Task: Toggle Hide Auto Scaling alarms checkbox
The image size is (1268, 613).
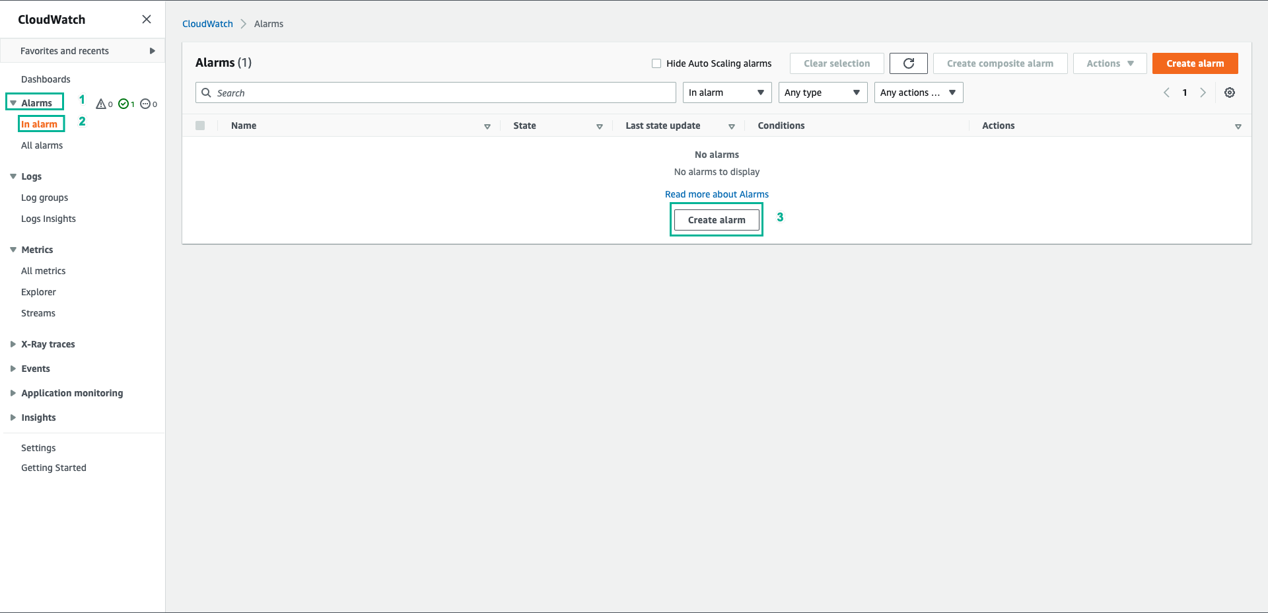Action: click(656, 63)
